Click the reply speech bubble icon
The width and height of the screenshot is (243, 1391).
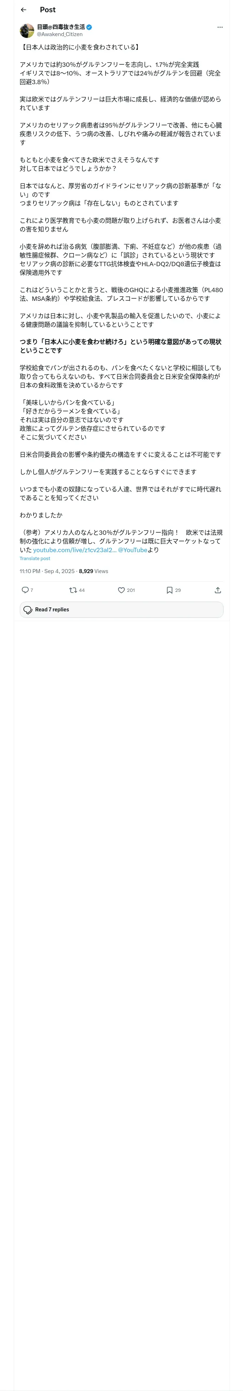25,590
